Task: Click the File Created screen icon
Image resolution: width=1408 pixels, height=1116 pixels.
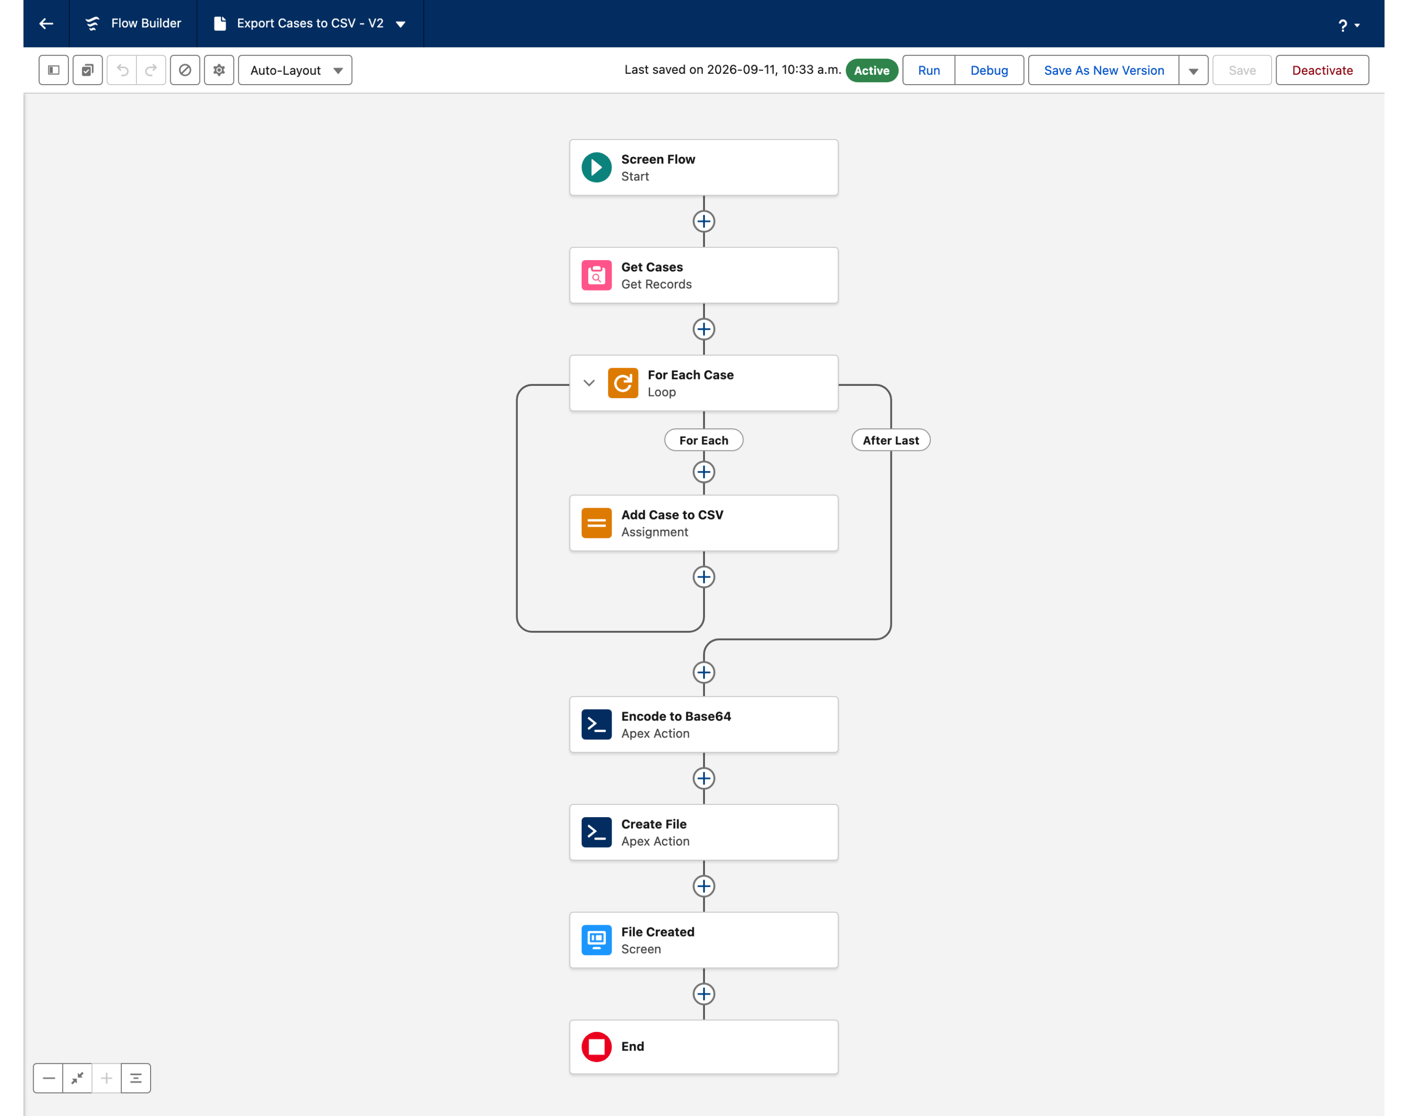Action: click(x=596, y=939)
